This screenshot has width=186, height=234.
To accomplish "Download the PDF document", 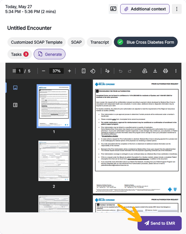I will click(x=155, y=71).
